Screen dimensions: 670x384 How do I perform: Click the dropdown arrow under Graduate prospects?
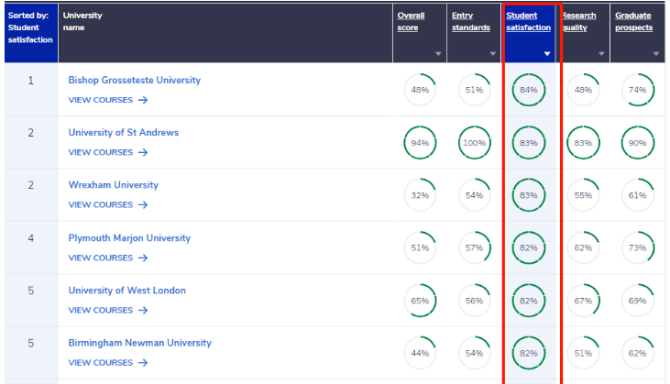click(656, 54)
